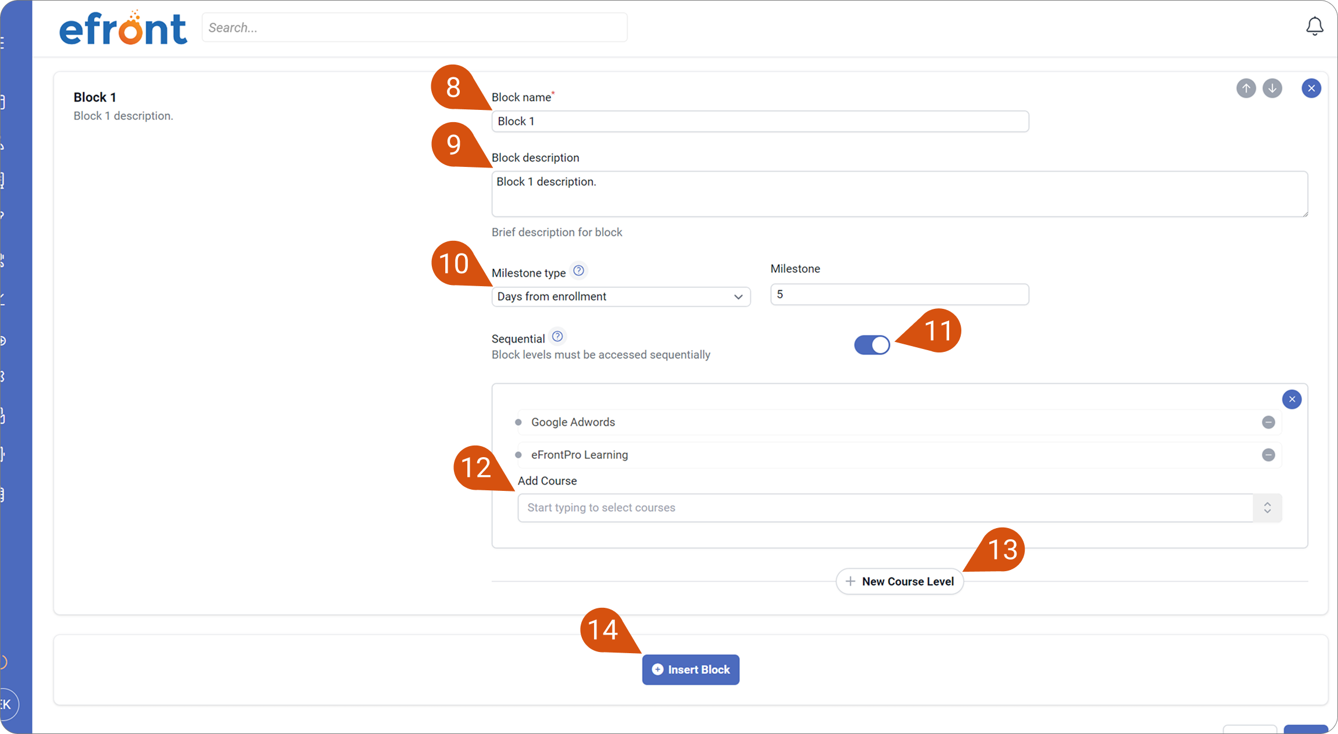
Task: Delete Block 1 with top-right X icon
Action: pos(1311,88)
